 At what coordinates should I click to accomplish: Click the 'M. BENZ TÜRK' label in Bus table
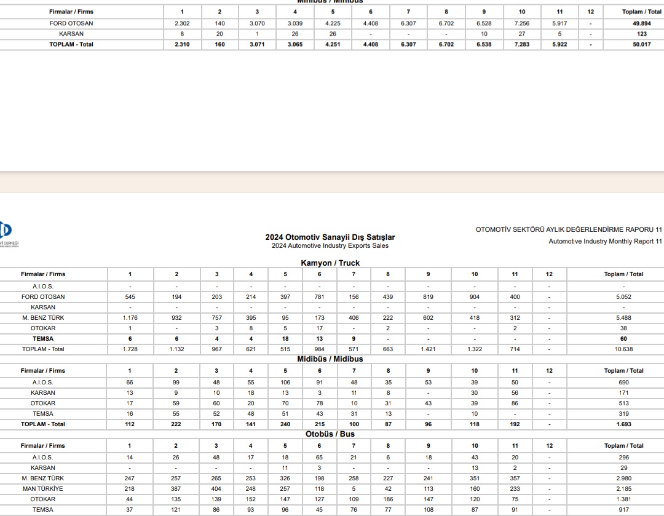tap(43, 478)
